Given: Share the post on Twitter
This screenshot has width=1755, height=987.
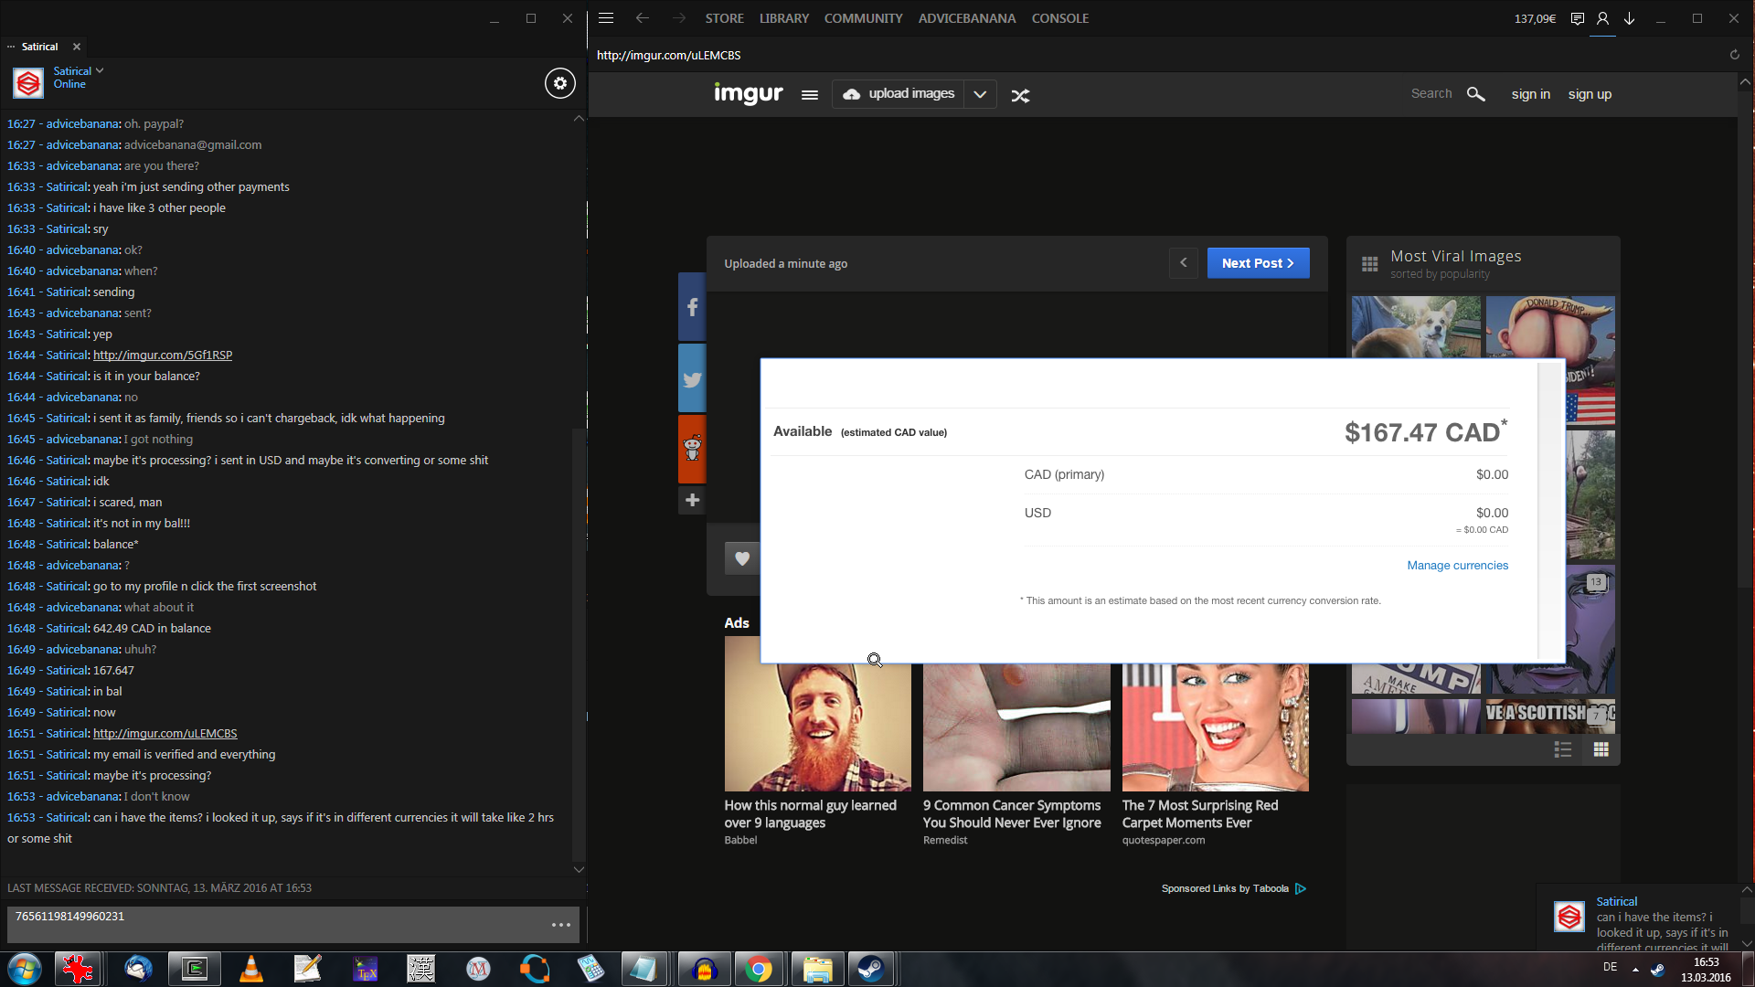Looking at the screenshot, I should tap(692, 379).
